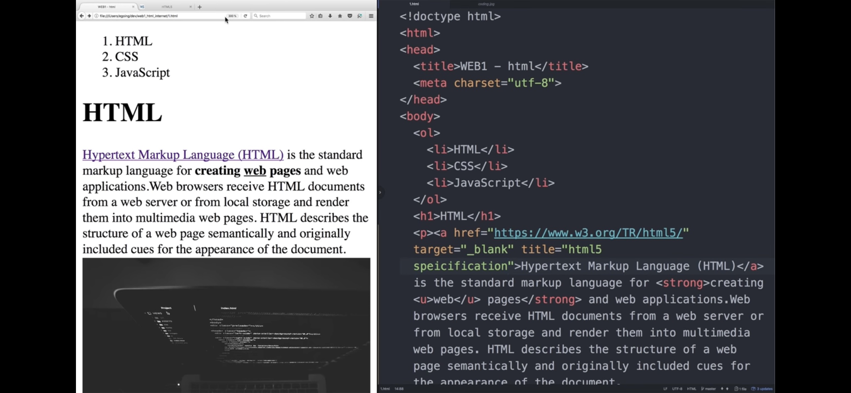This screenshot has width=851, height=393.
Task: Go to Firefox home icon
Action: click(340, 16)
